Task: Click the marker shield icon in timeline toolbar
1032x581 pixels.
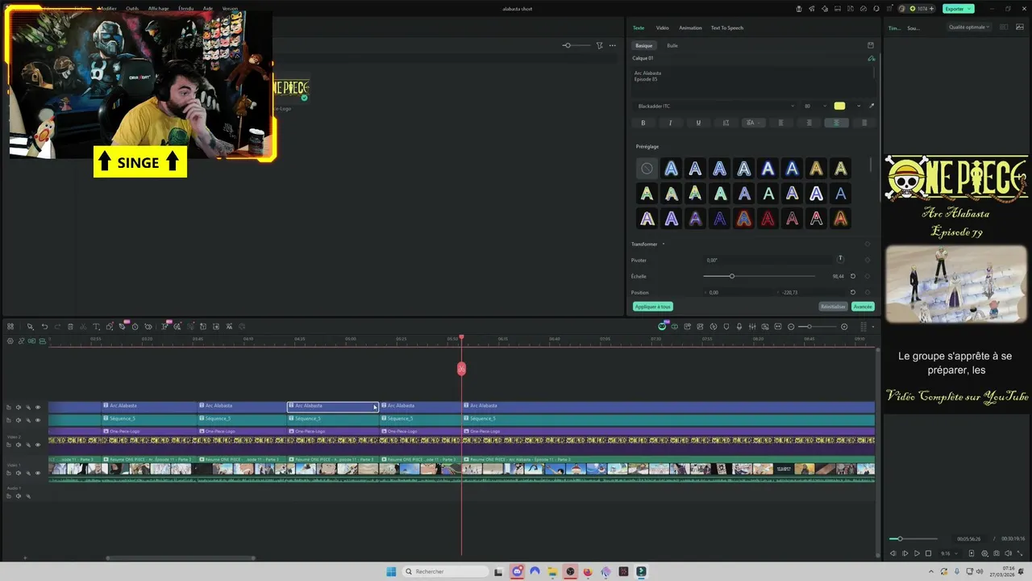Action: pos(726,327)
